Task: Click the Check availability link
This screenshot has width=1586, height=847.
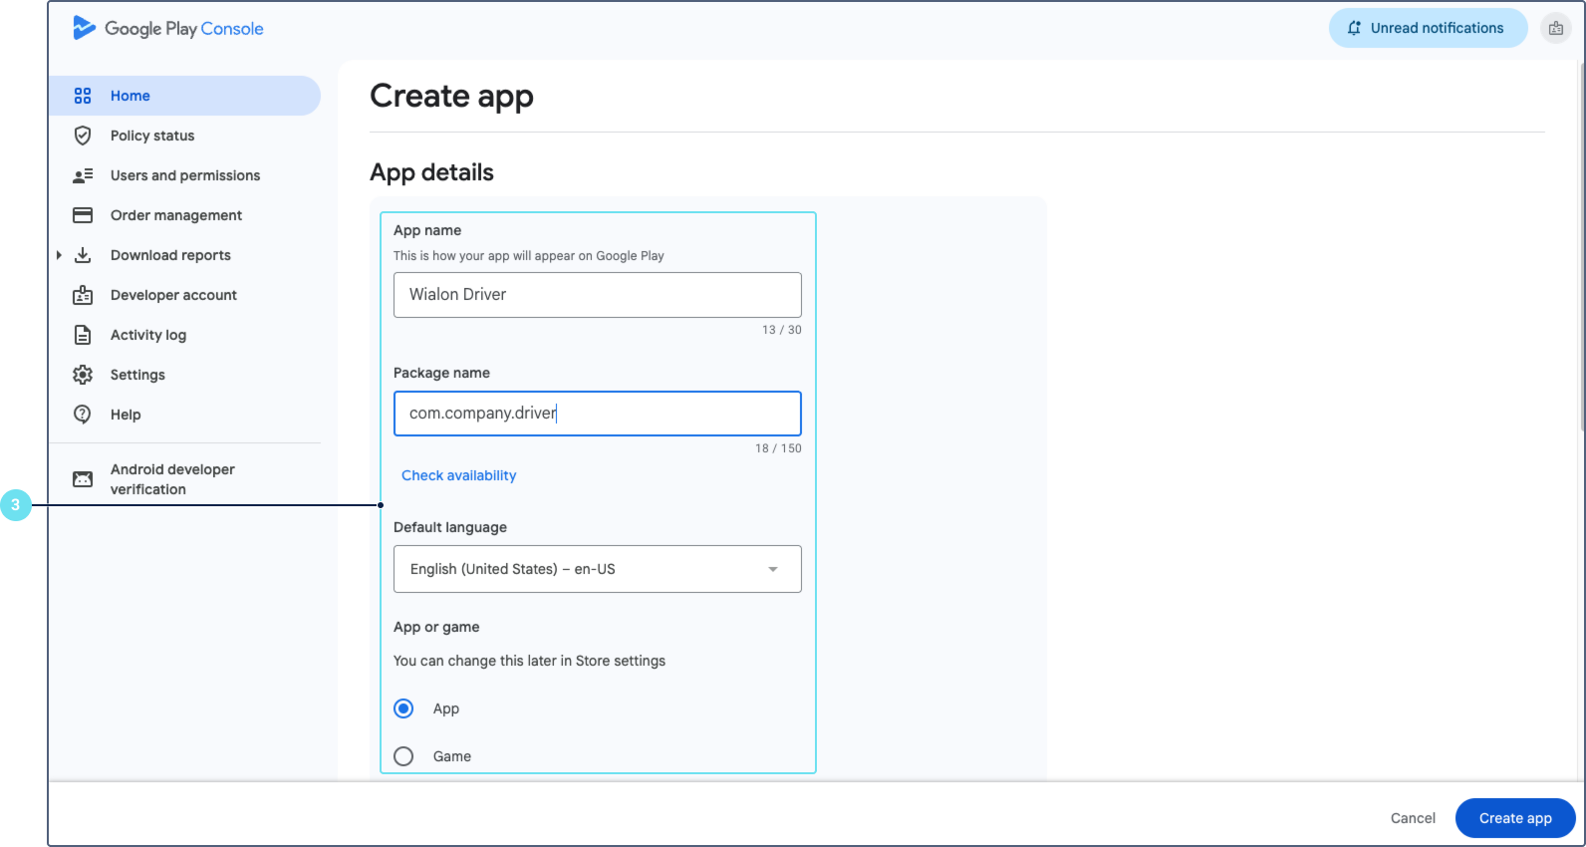Action: (x=459, y=475)
